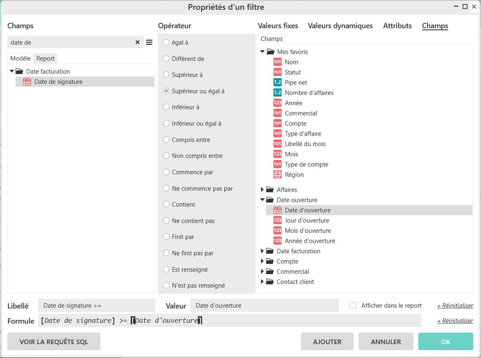The height and width of the screenshot is (358, 481).
Task: Open the Report tab
Action: click(x=45, y=59)
